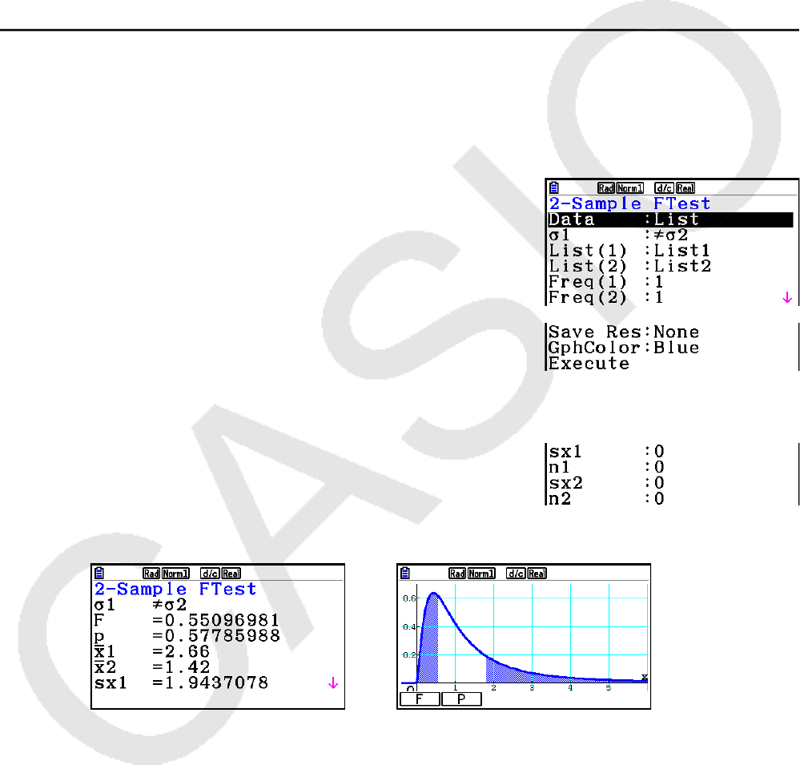The image size is (800, 765).
Task: Click the x̄1 =2.66 result line
Action: 152,652
